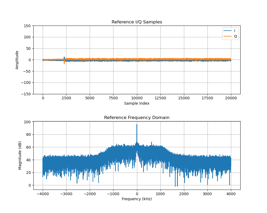Click the 60 tick label on Magnitude axis

[29, 147]
